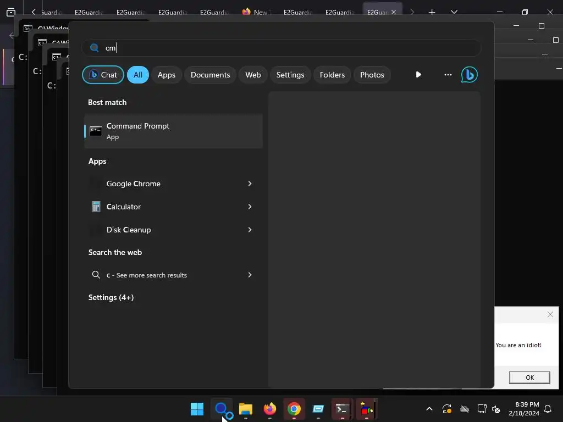Open Bing Chat icon in search panel
The width and height of the screenshot is (563, 422).
(x=470, y=75)
